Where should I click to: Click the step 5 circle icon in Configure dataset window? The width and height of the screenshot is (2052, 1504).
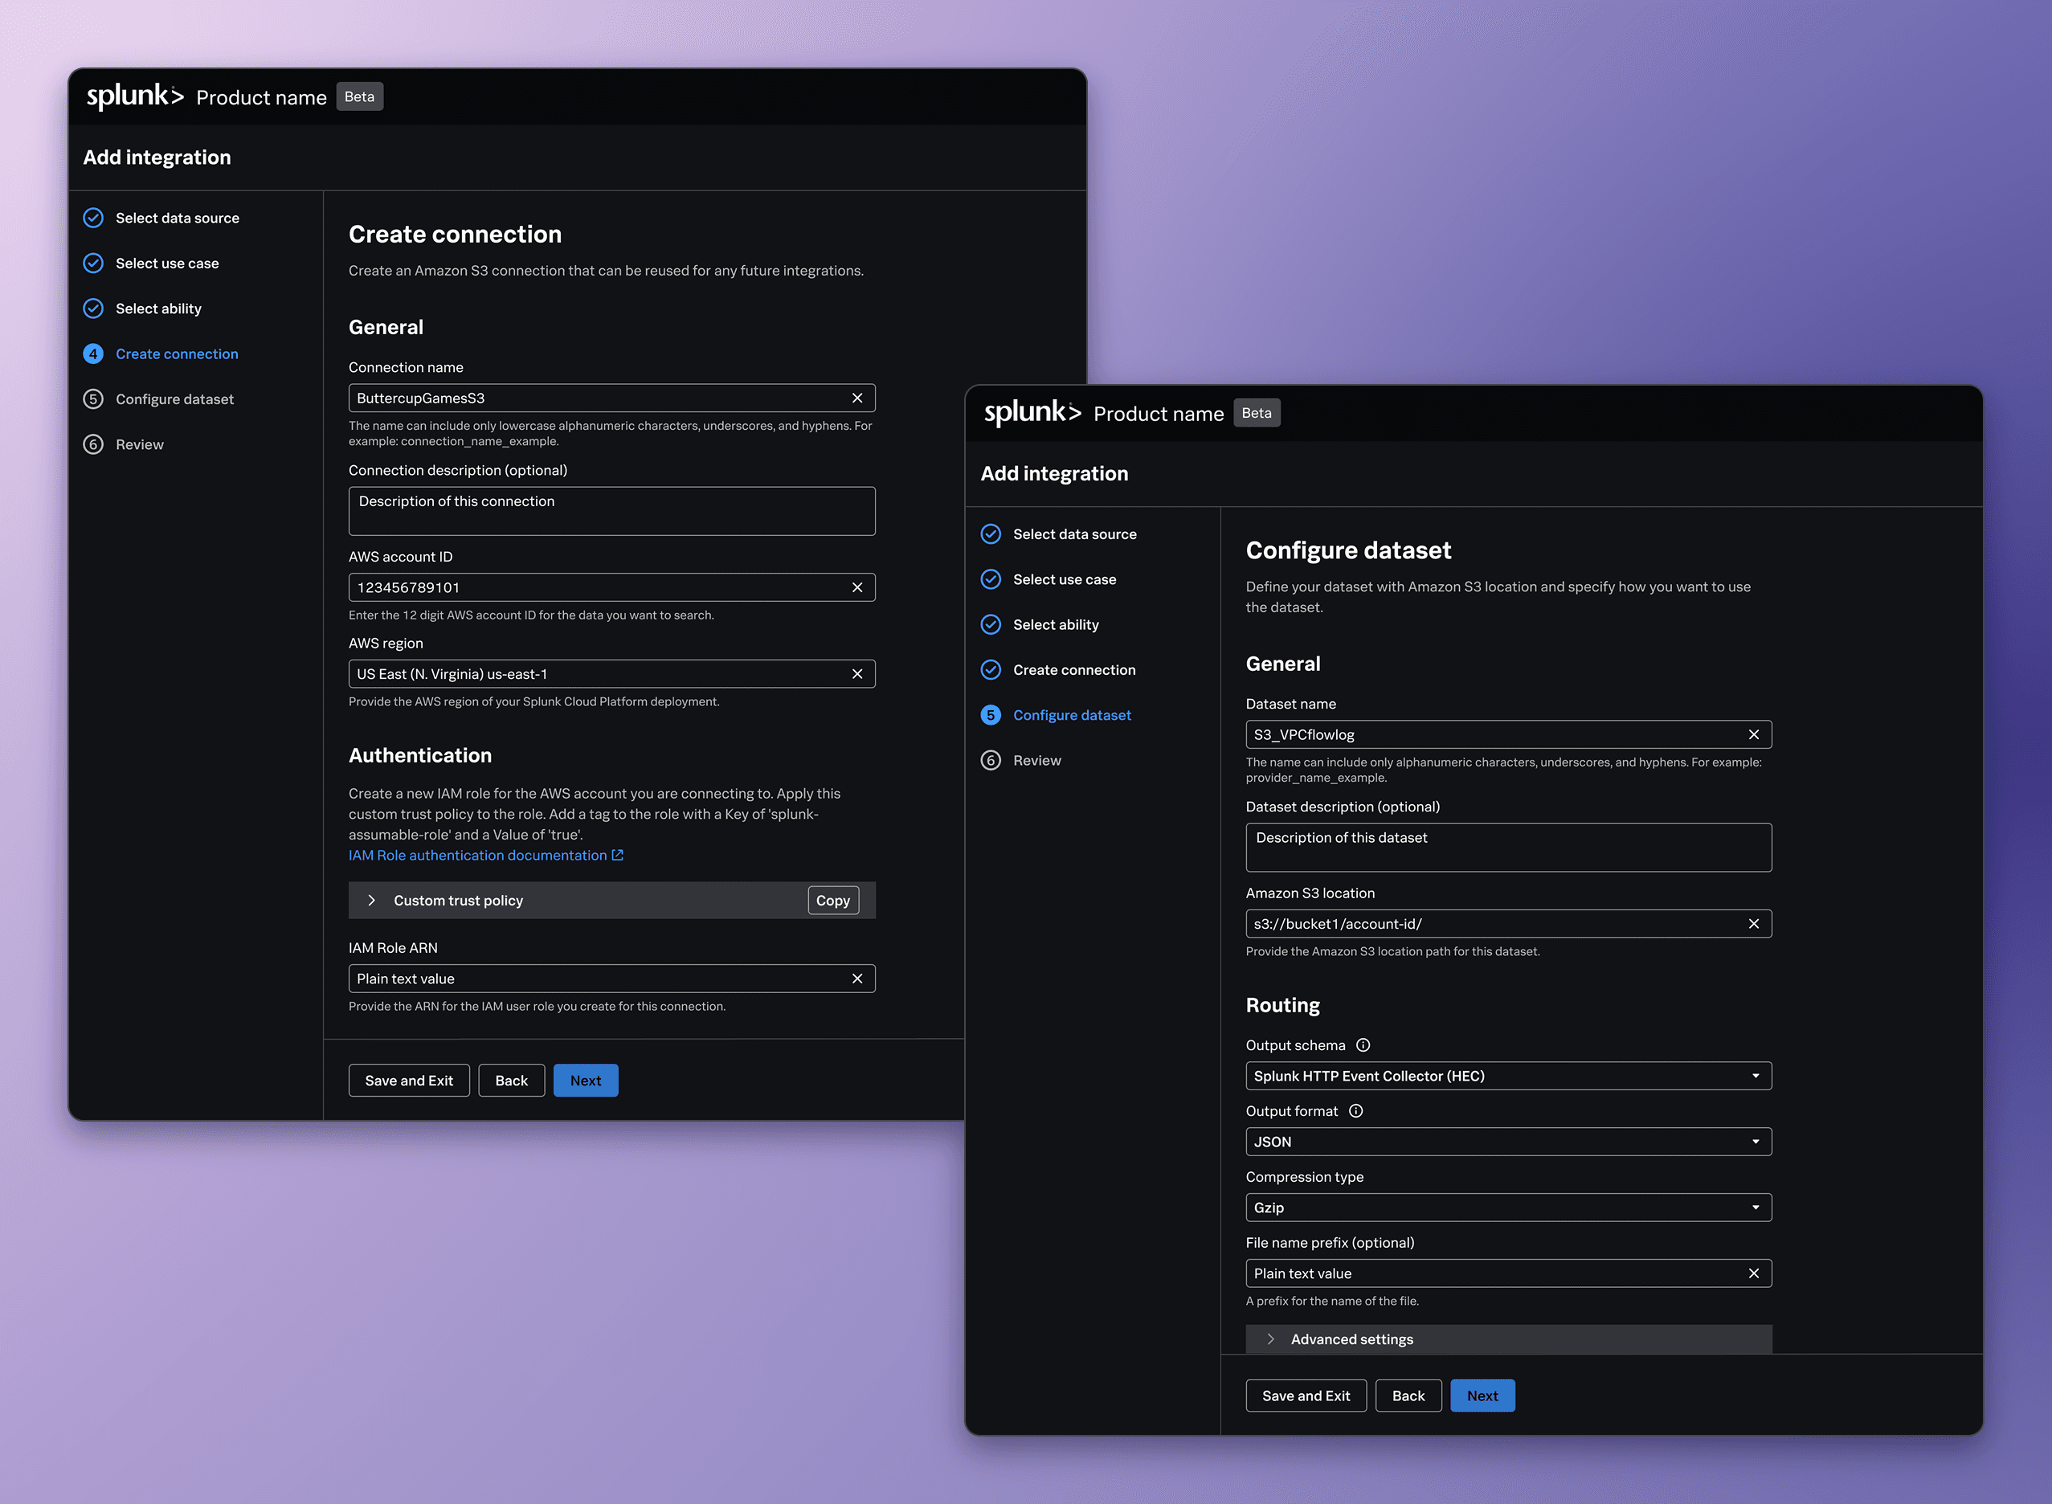click(991, 716)
